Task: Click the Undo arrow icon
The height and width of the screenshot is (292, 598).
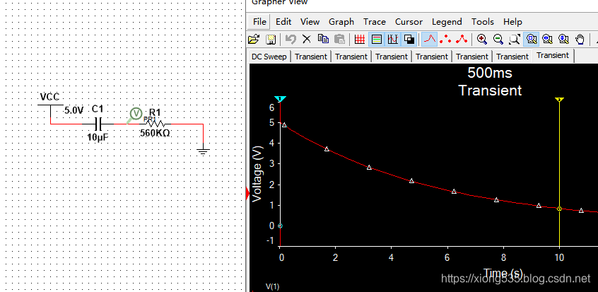Action: pos(291,39)
